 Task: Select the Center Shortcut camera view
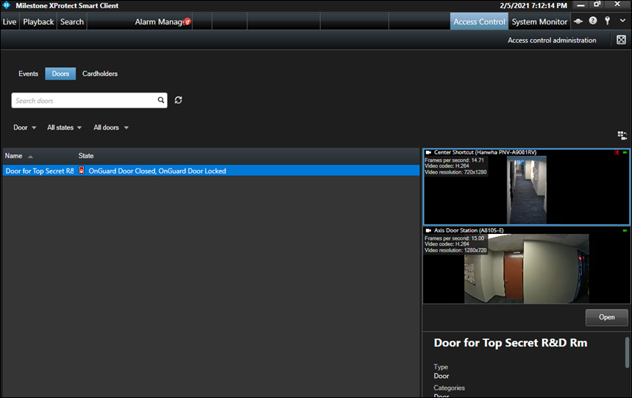point(526,187)
